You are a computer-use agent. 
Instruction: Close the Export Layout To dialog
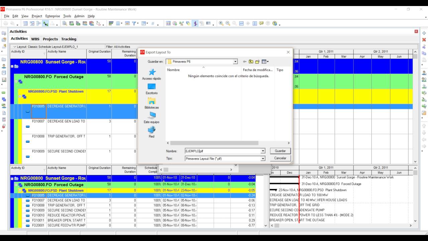click(x=288, y=52)
